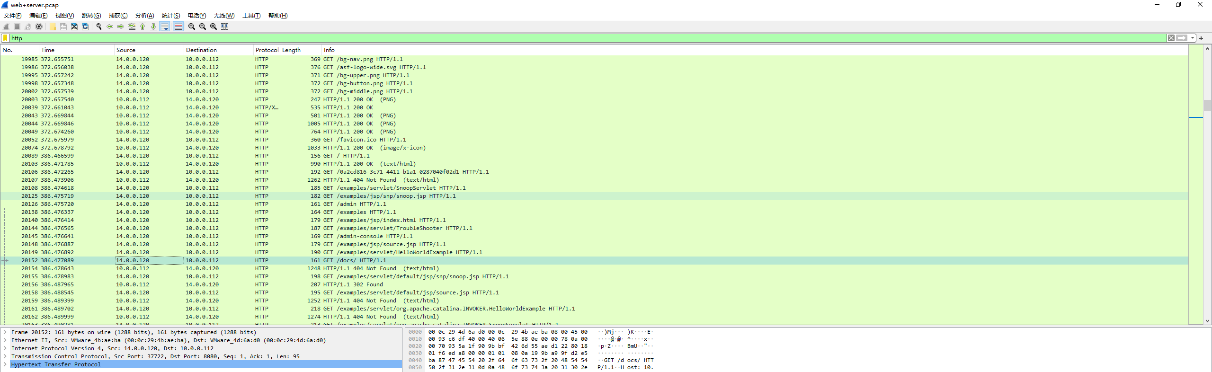The height and width of the screenshot is (372, 1212).
Task: Sort by the No. column header
Action: [19, 50]
